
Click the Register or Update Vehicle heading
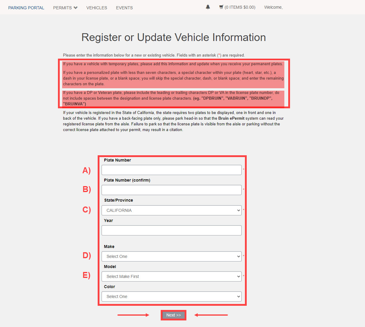pyautogui.click(x=173, y=37)
